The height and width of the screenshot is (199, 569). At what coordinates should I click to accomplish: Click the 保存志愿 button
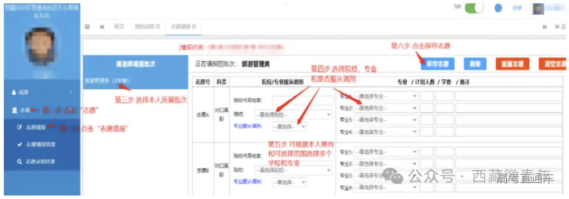click(438, 64)
